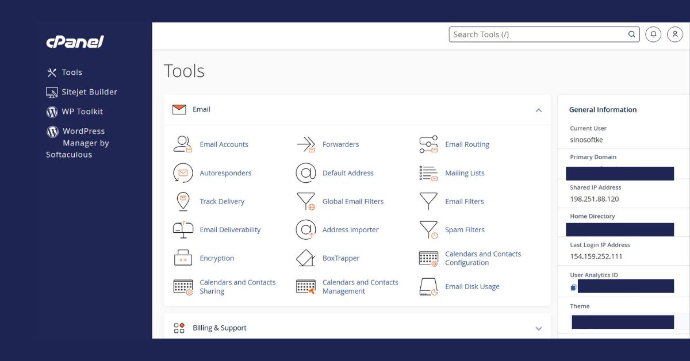
Task: Copy the User Analytics ID
Action: (x=573, y=286)
